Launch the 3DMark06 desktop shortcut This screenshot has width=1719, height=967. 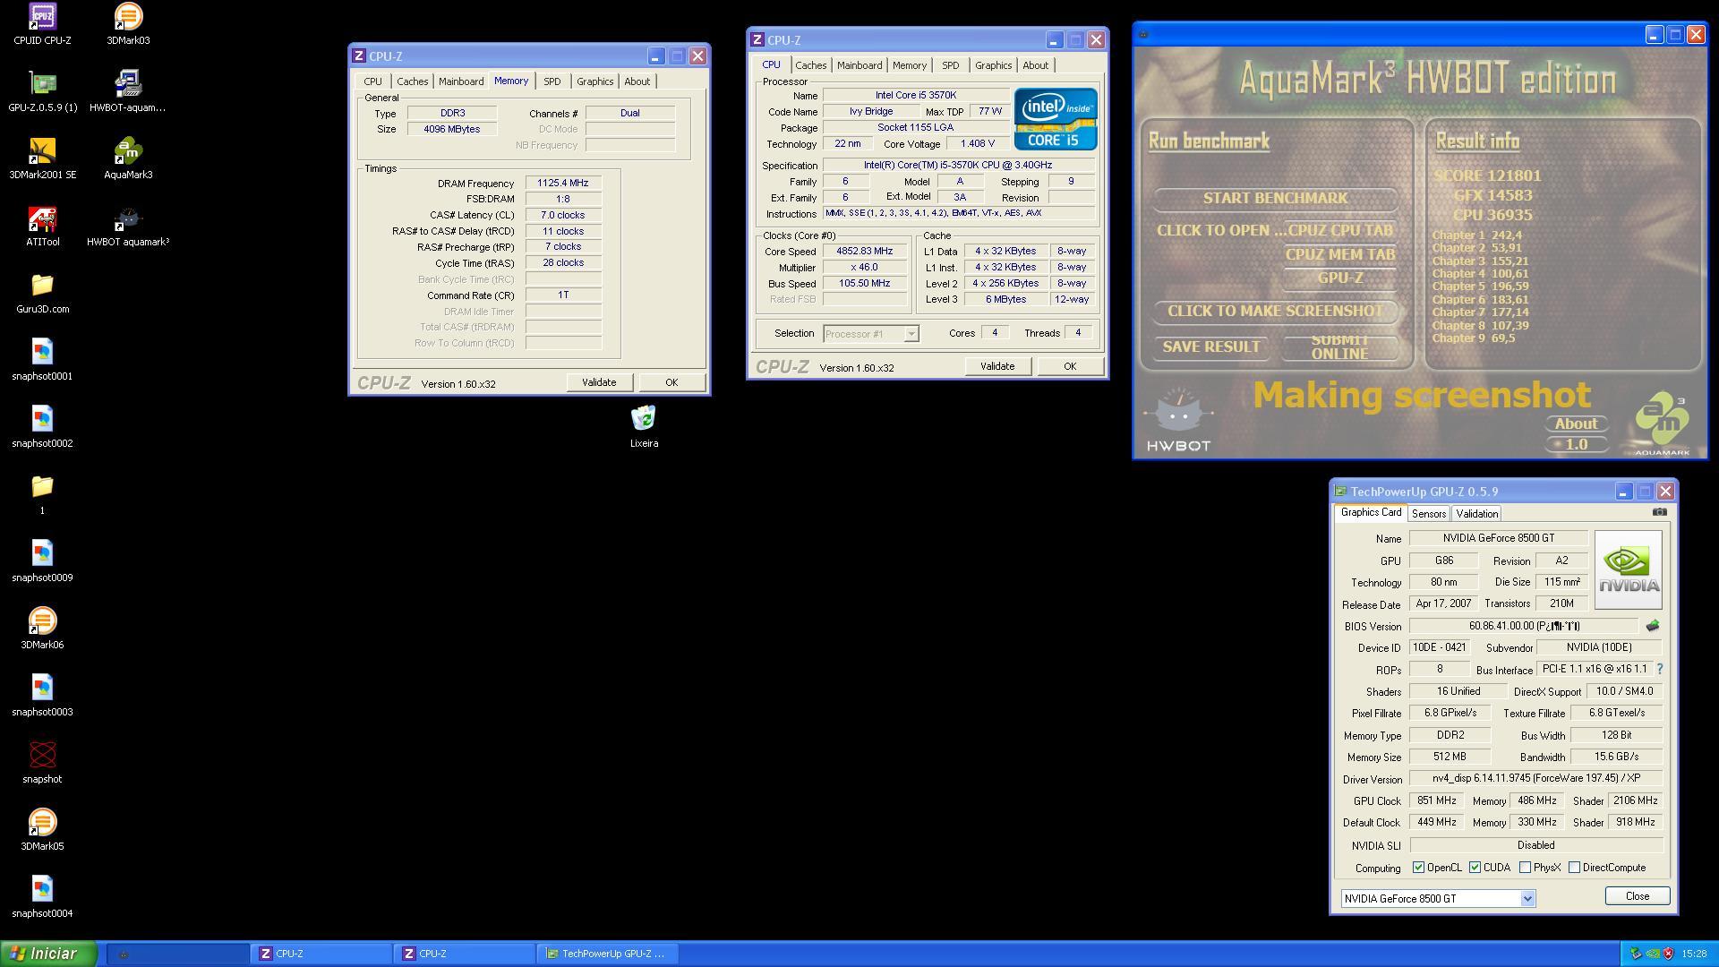tap(42, 629)
